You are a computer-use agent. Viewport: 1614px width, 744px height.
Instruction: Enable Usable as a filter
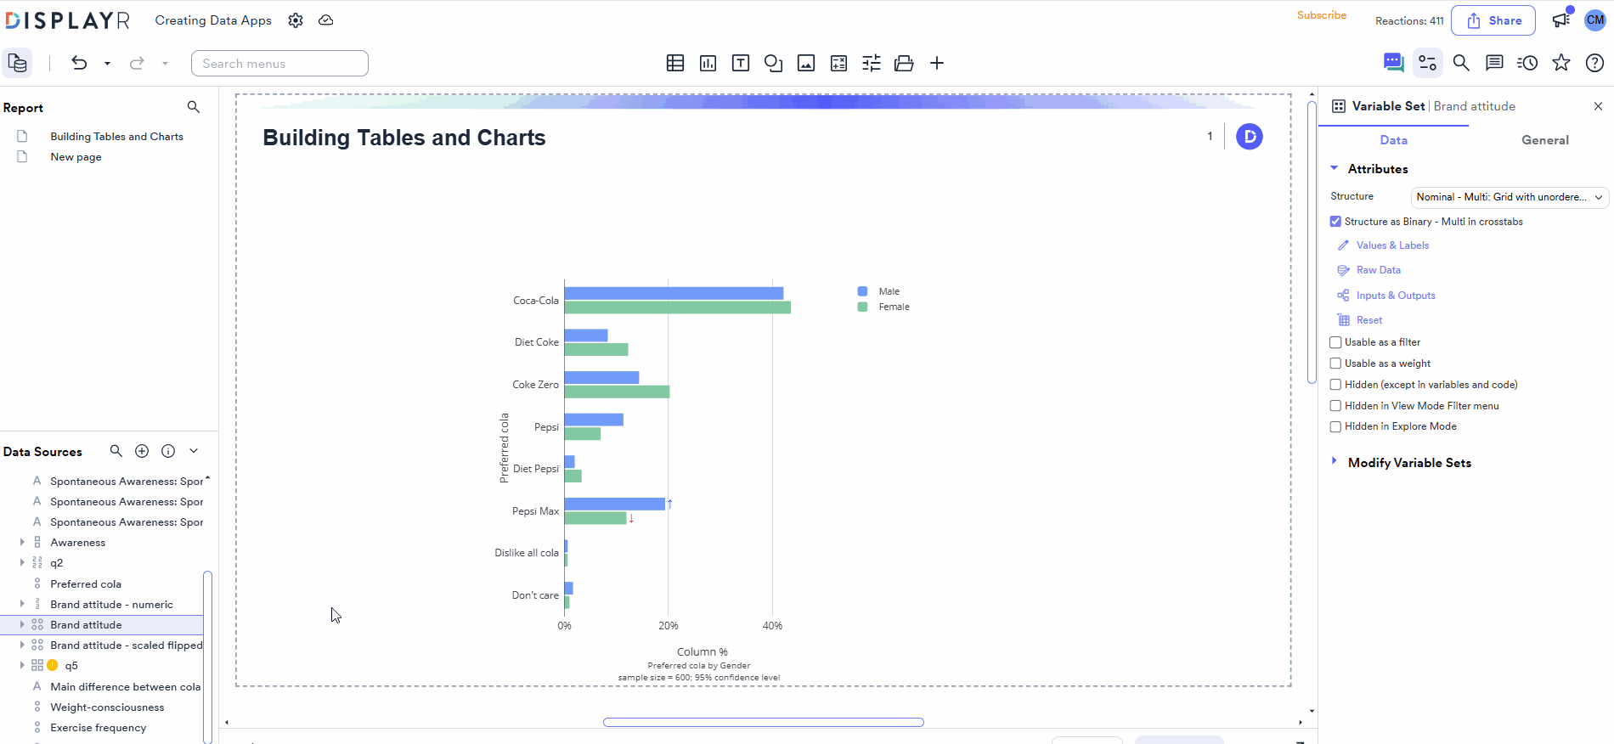[1335, 342]
